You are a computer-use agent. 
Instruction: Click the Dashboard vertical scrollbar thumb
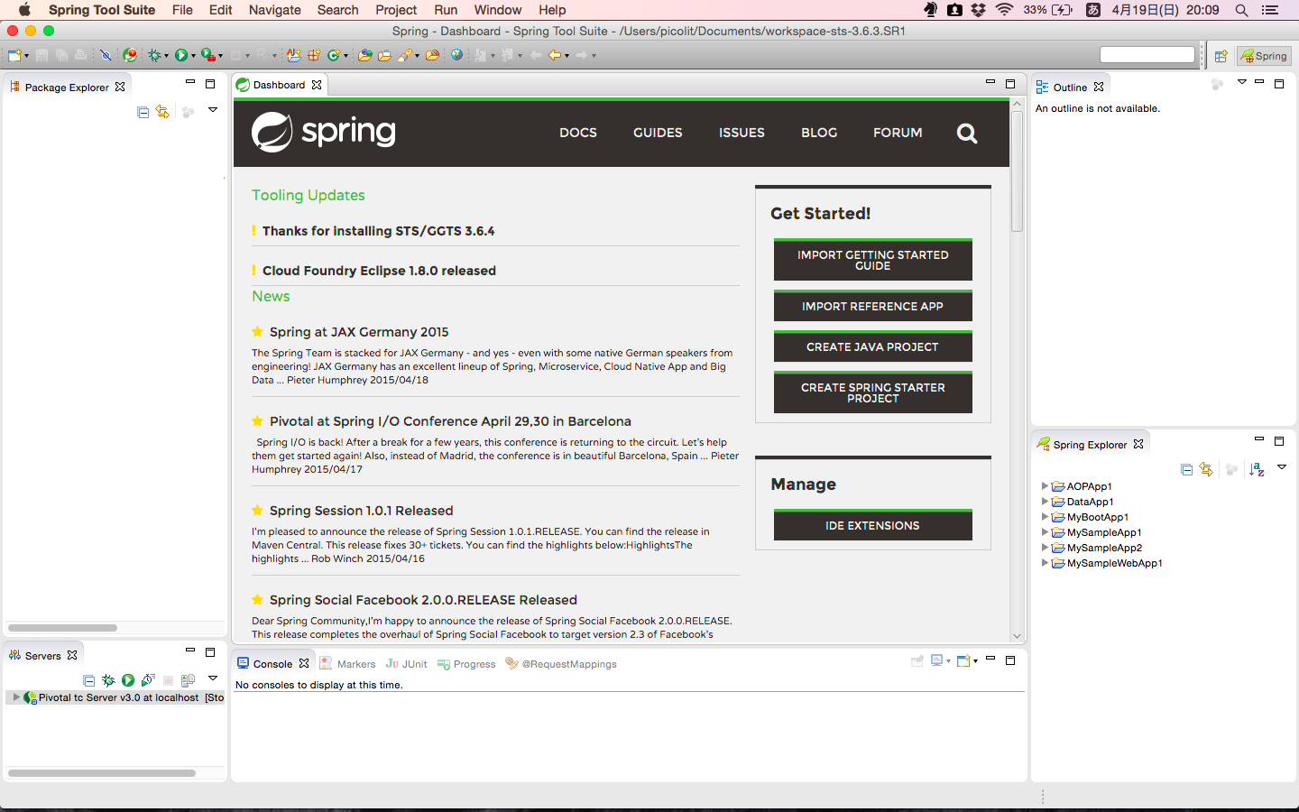1017,171
